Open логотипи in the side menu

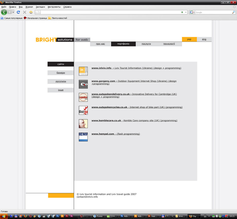tap(61, 81)
